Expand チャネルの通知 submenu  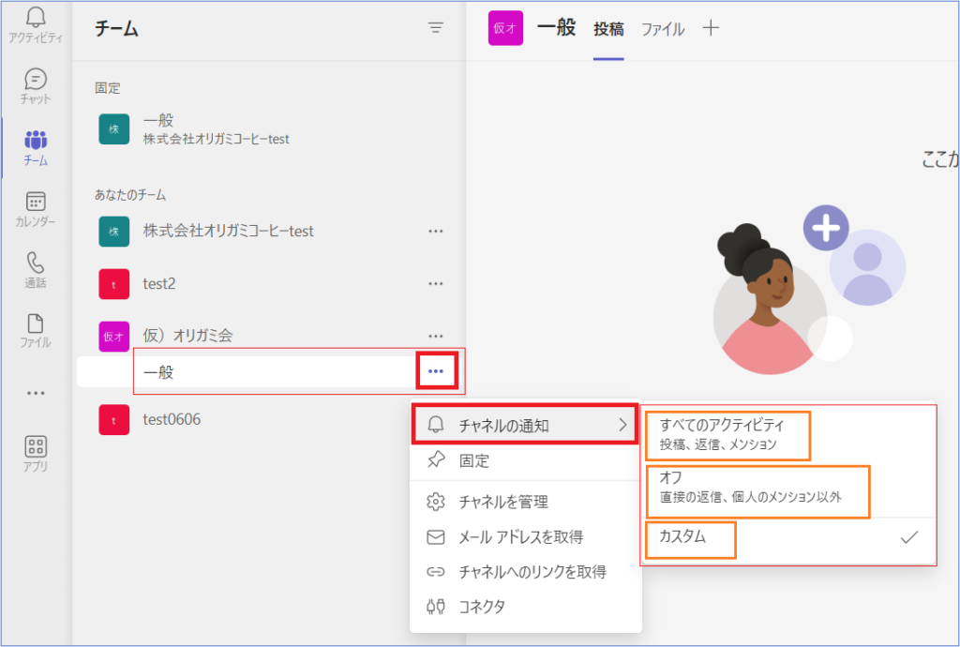pos(525,426)
